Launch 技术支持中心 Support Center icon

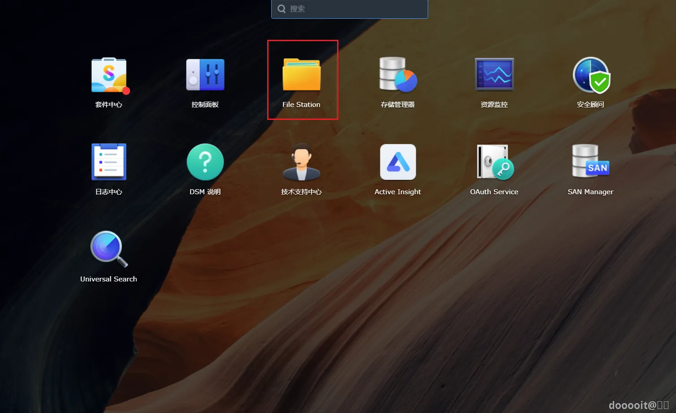(302, 162)
